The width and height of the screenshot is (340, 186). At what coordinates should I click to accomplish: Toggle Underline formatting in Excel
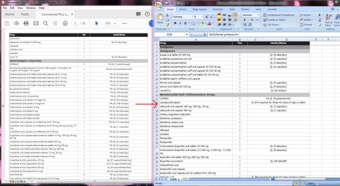[x=185, y=23]
